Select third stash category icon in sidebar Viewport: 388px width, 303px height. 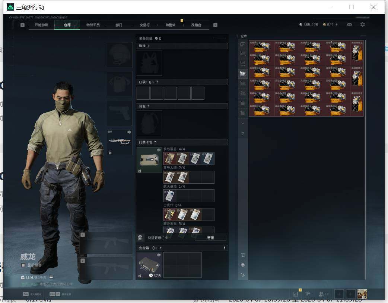(x=243, y=64)
